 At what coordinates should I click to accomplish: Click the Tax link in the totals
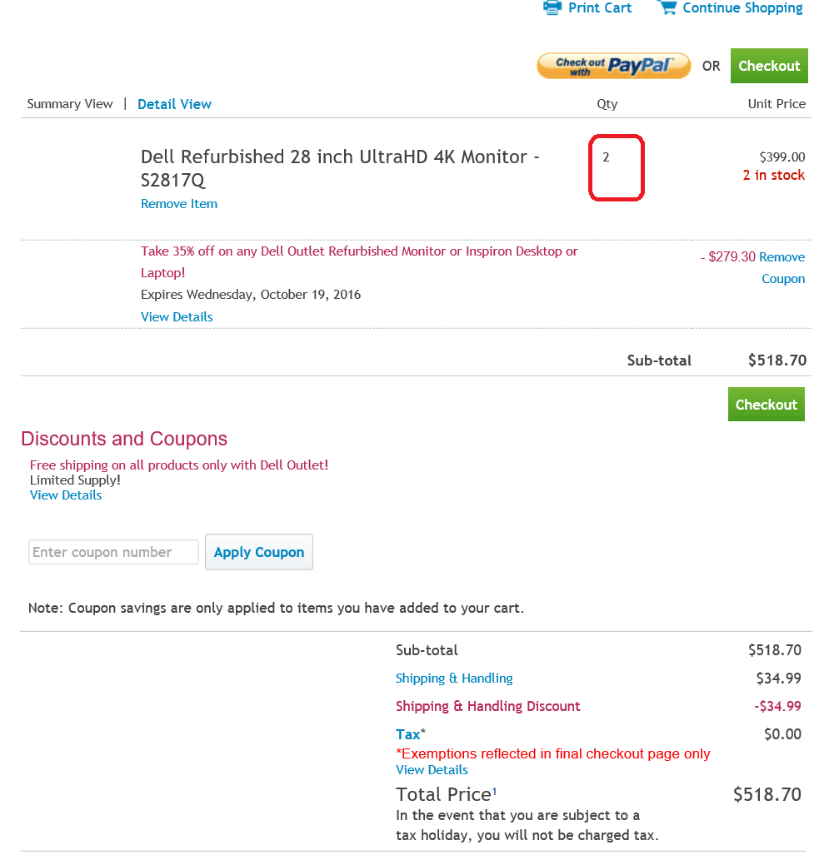[407, 734]
